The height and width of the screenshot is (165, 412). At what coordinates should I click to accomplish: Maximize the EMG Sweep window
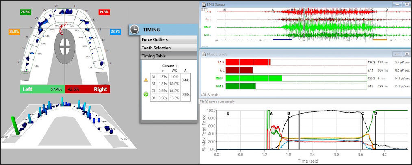[407, 3]
